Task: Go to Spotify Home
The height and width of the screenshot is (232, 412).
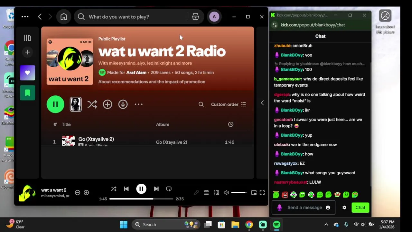Action: [x=64, y=17]
